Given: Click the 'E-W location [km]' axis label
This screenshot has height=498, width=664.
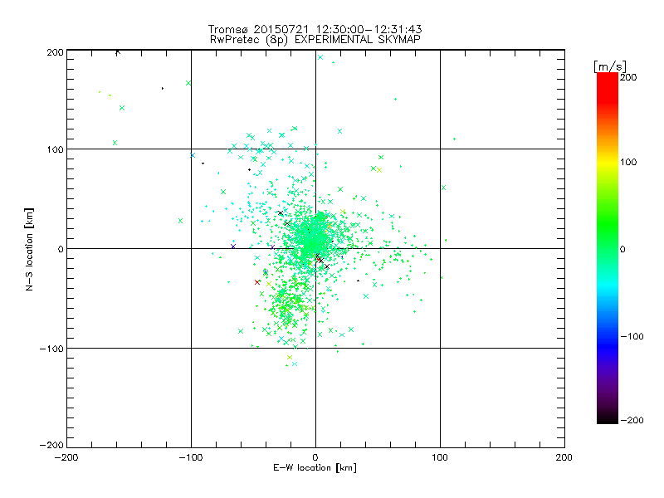Looking at the screenshot, I should click(x=315, y=468).
